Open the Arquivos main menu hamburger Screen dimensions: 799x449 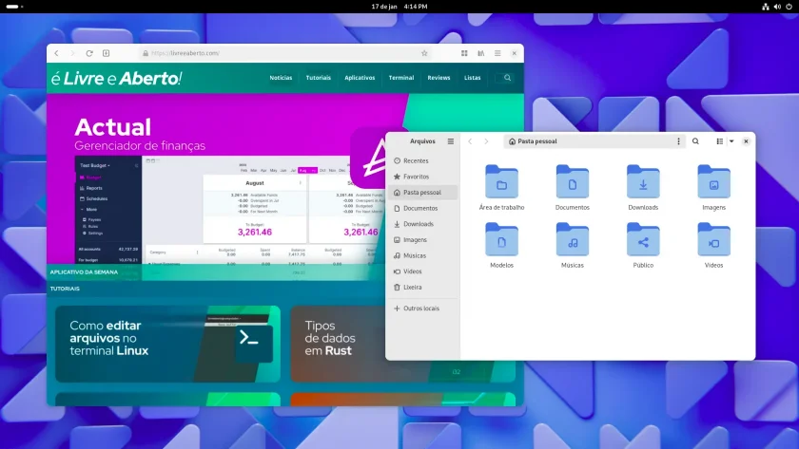[x=451, y=141]
